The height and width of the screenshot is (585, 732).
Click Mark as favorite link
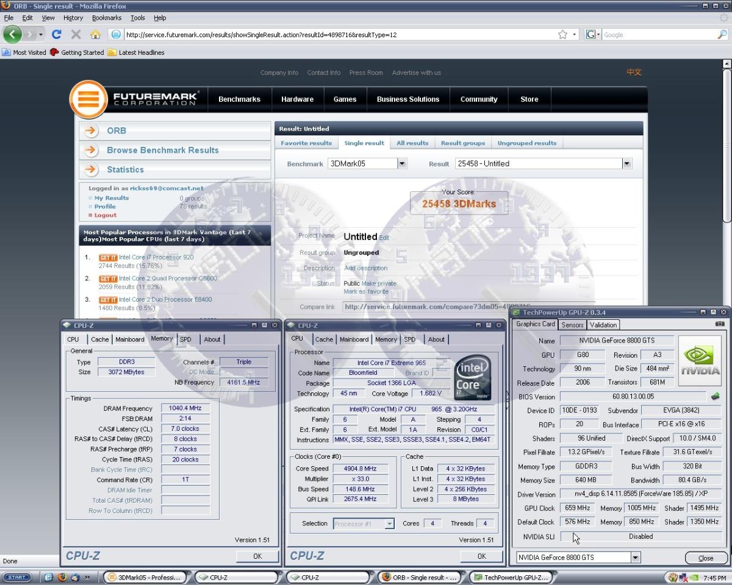click(366, 291)
